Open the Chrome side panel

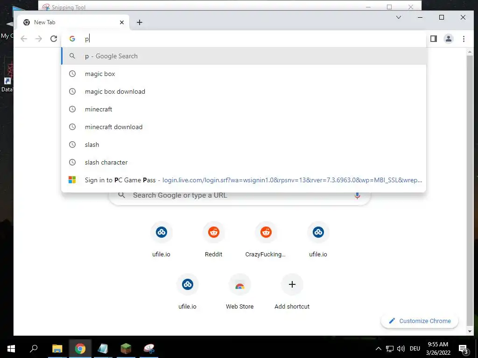[434, 39]
